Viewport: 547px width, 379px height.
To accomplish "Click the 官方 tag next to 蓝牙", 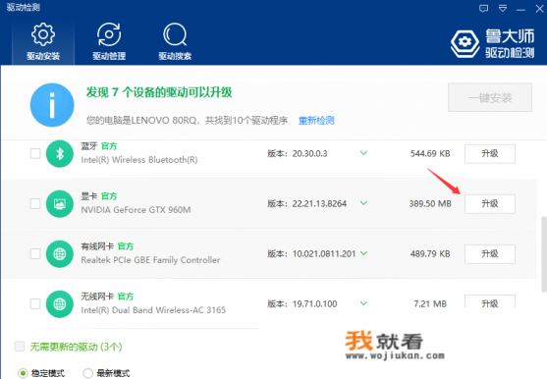I will (x=109, y=146).
